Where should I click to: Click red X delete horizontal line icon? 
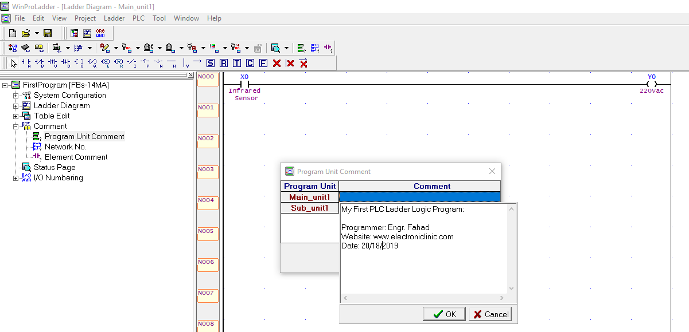point(303,63)
